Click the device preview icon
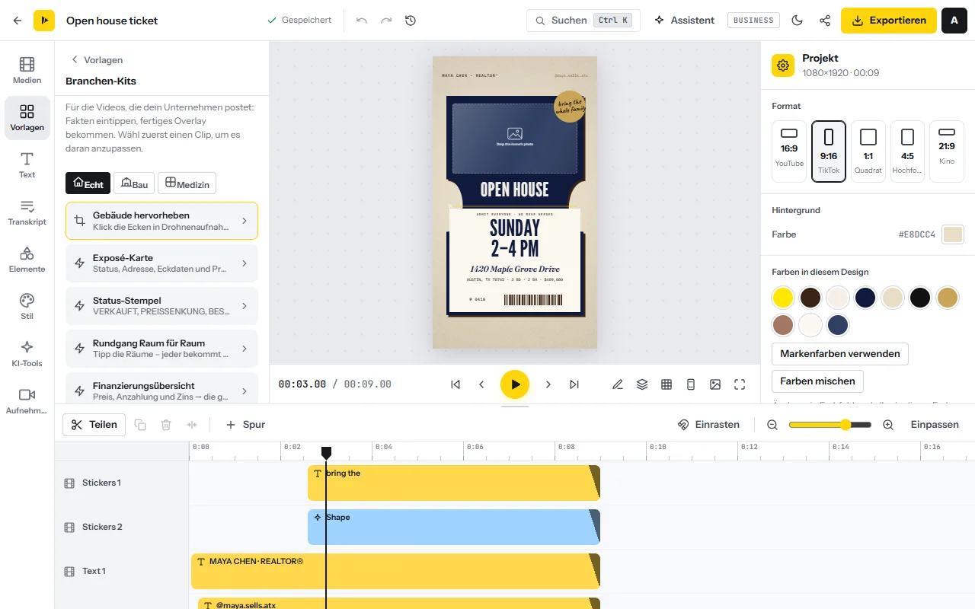The height and width of the screenshot is (609, 975). point(691,384)
